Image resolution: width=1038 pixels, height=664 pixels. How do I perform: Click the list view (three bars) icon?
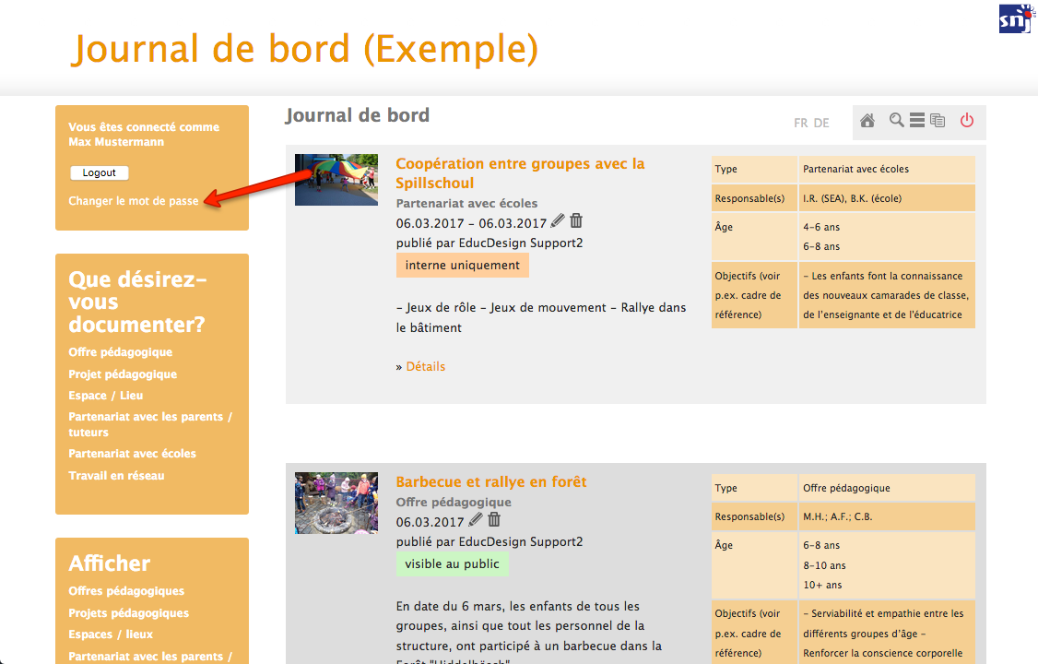917,121
